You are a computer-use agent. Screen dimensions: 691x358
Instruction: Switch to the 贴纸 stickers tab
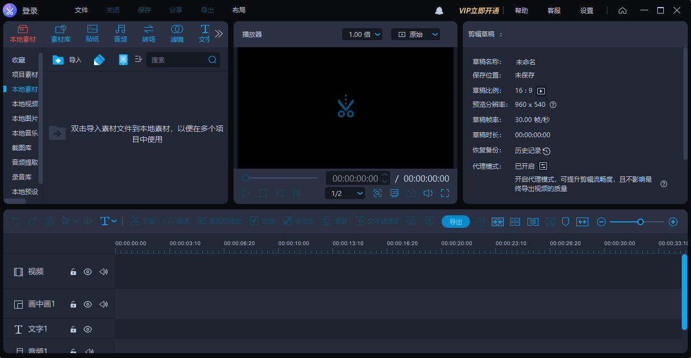[x=92, y=34]
